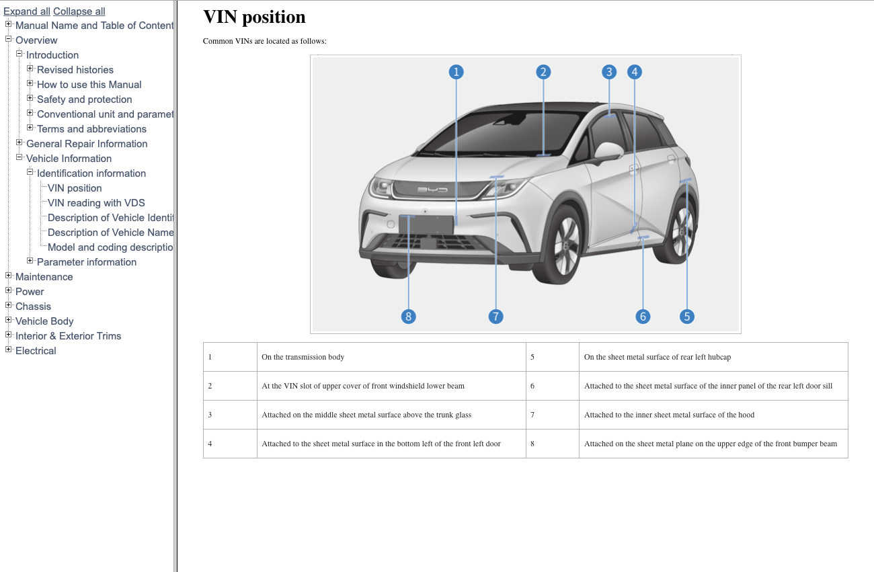This screenshot has height=572, width=874.
Task: Expand the Parameter information node
Action: click(x=30, y=261)
